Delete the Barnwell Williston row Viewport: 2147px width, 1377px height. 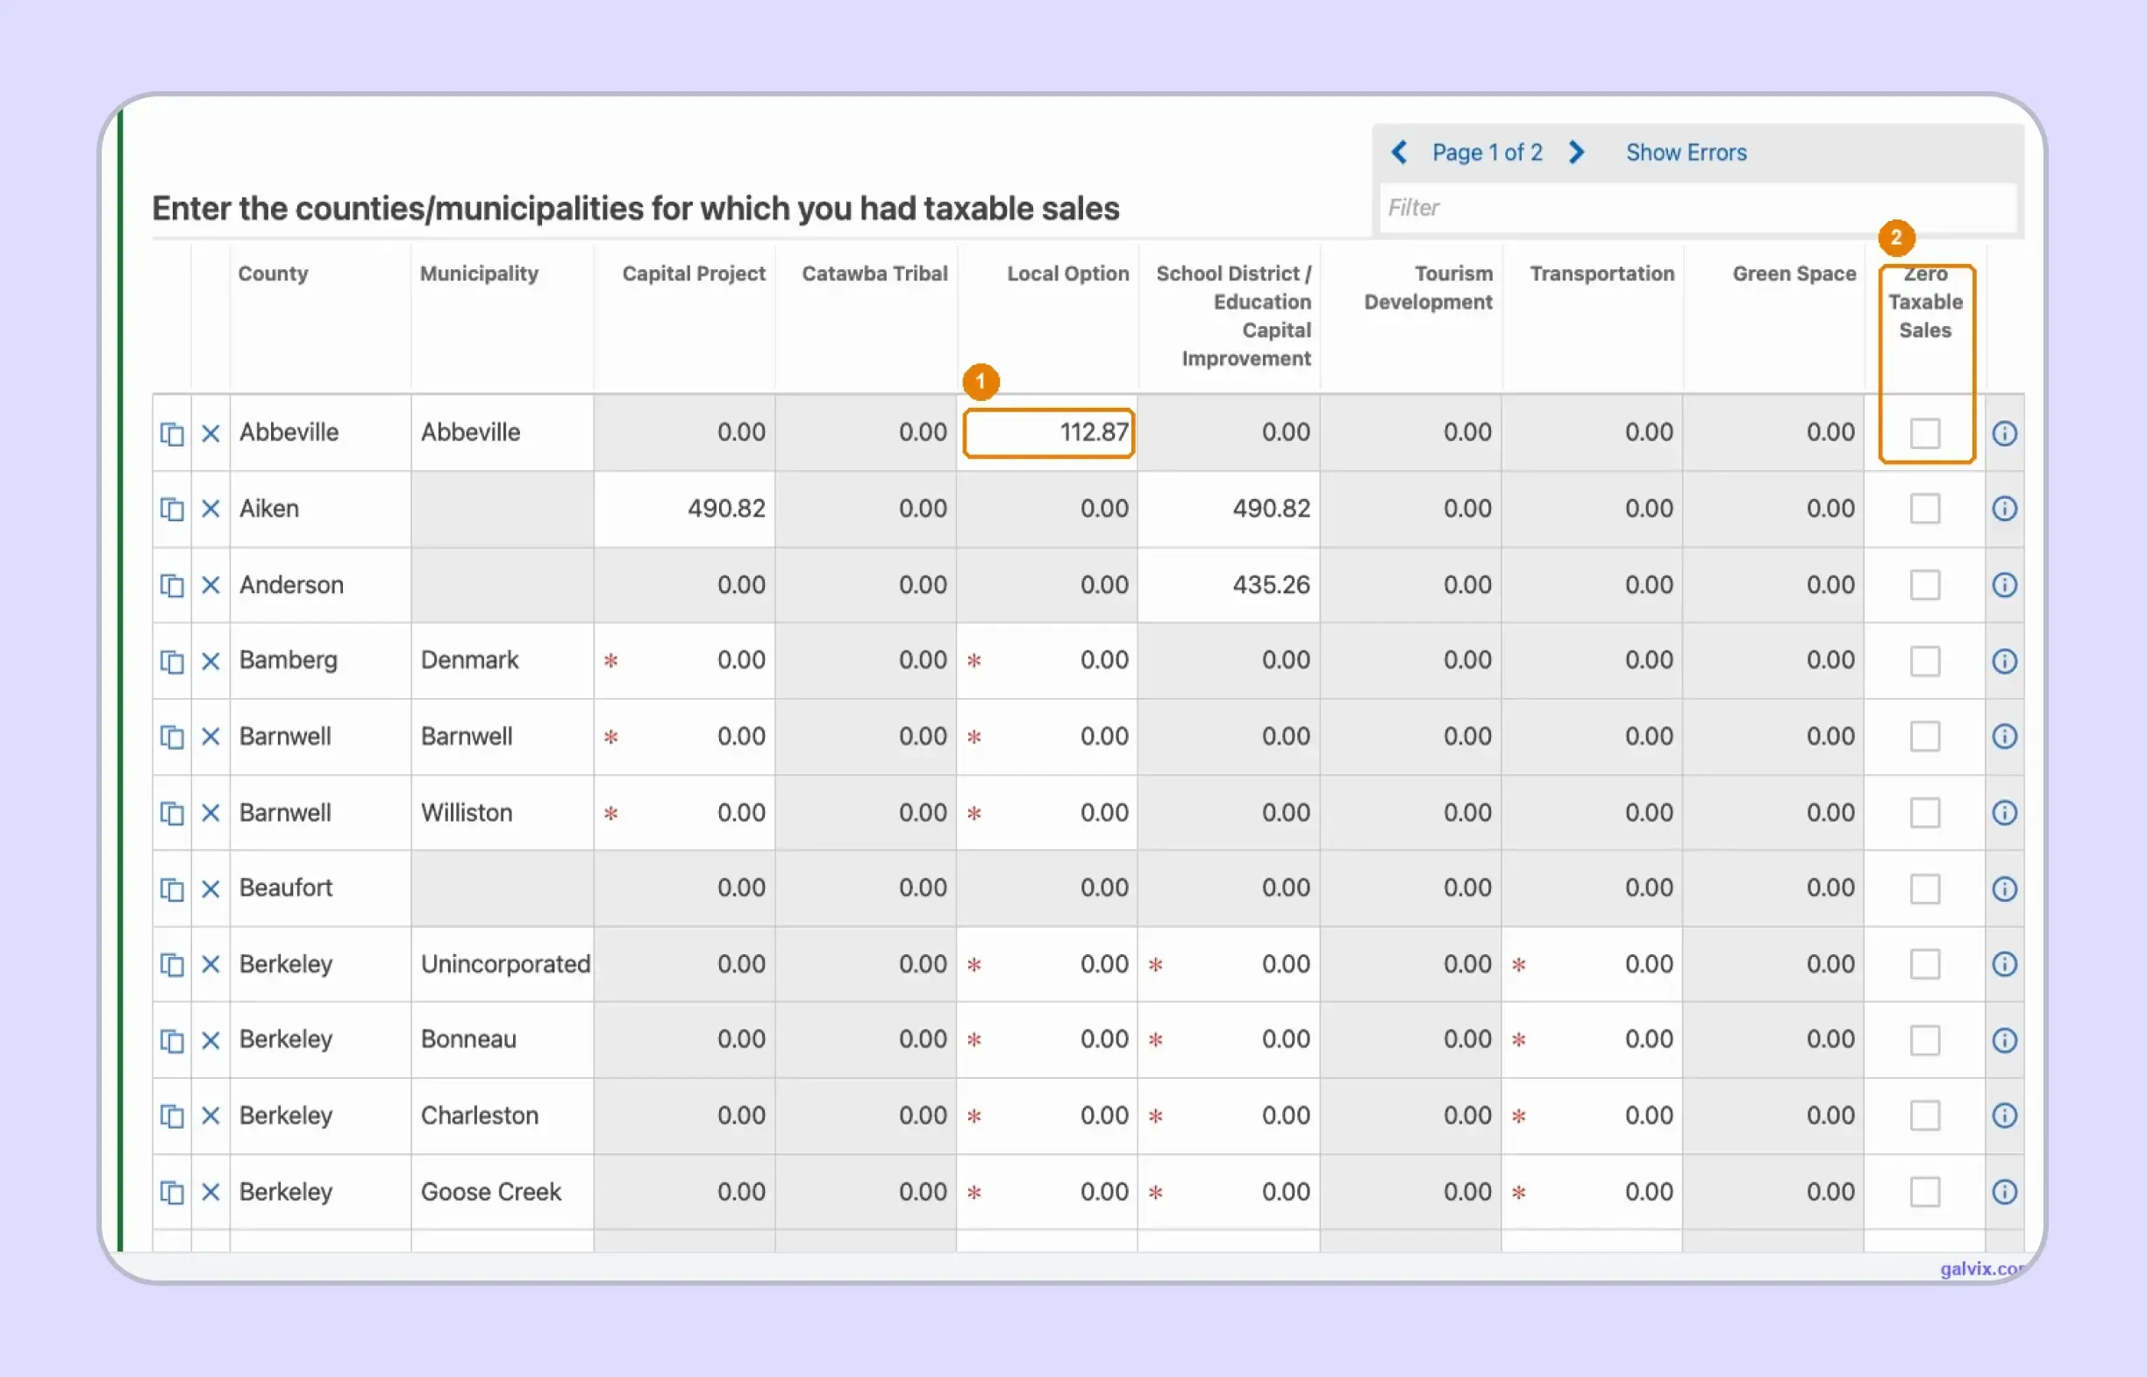coord(211,813)
